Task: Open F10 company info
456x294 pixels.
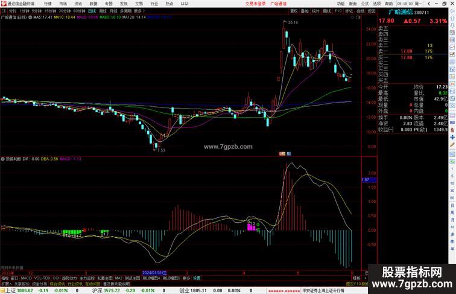Action: click(338, 11)
